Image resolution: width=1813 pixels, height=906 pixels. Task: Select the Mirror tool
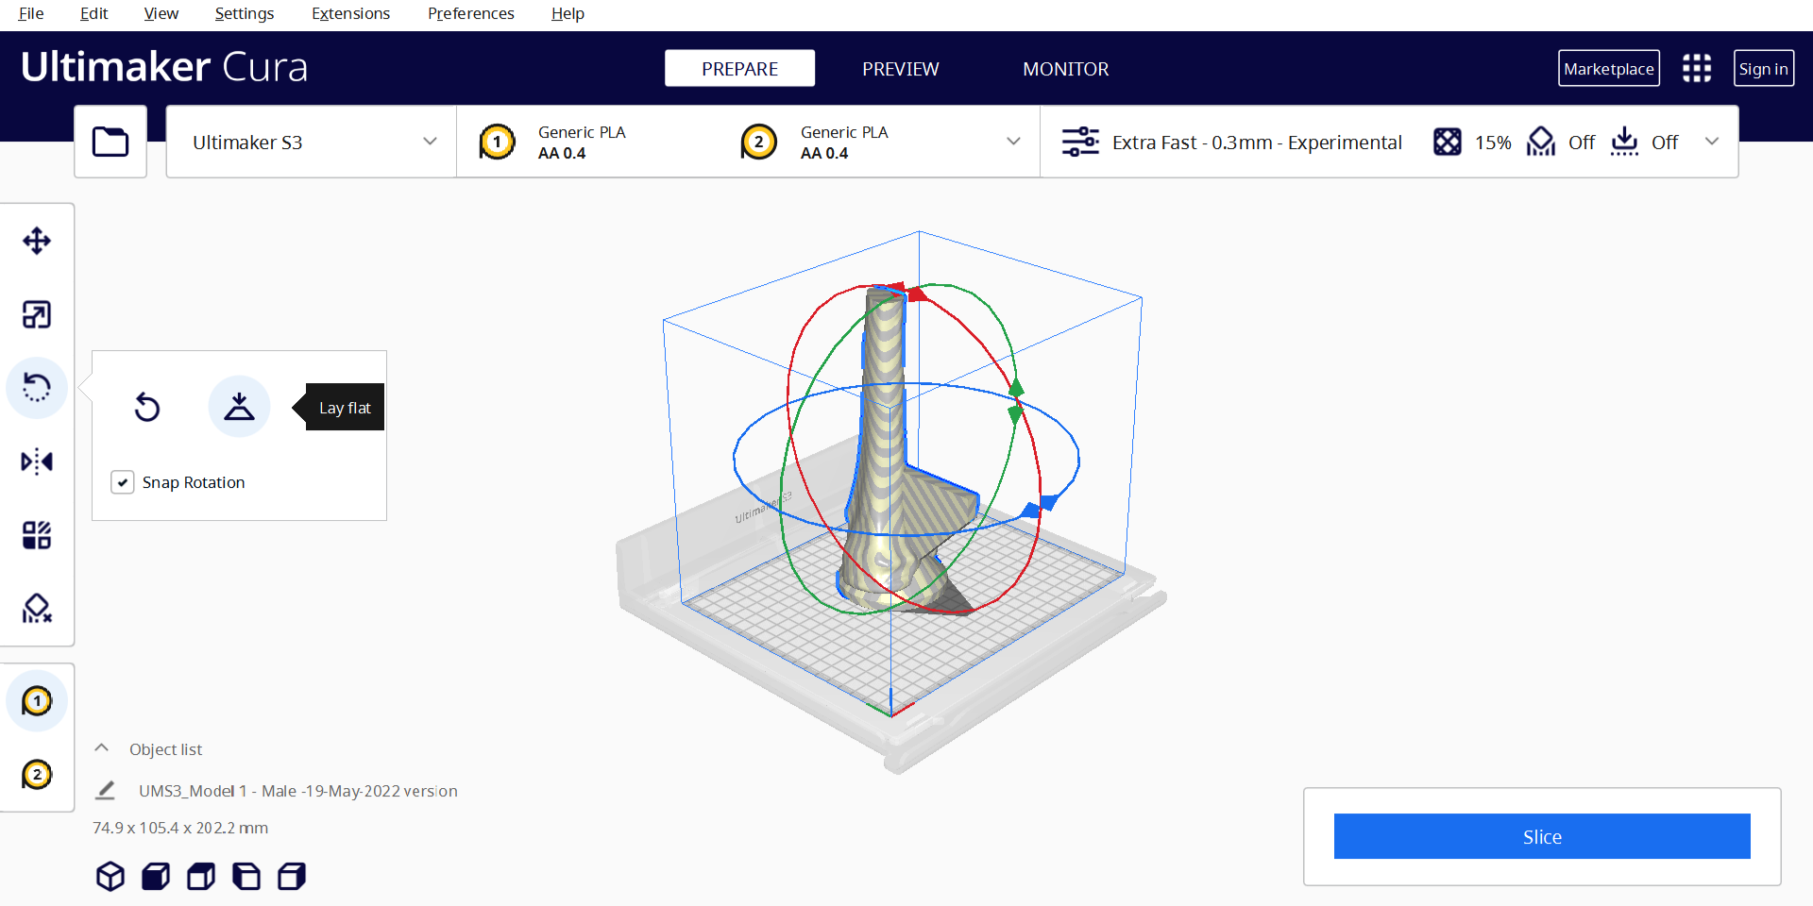click(37, 461)
